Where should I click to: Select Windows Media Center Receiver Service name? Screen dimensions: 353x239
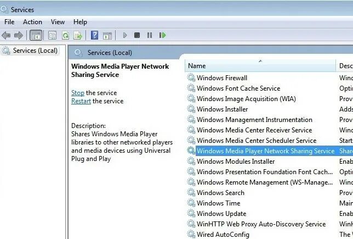[x=254, y=130]
